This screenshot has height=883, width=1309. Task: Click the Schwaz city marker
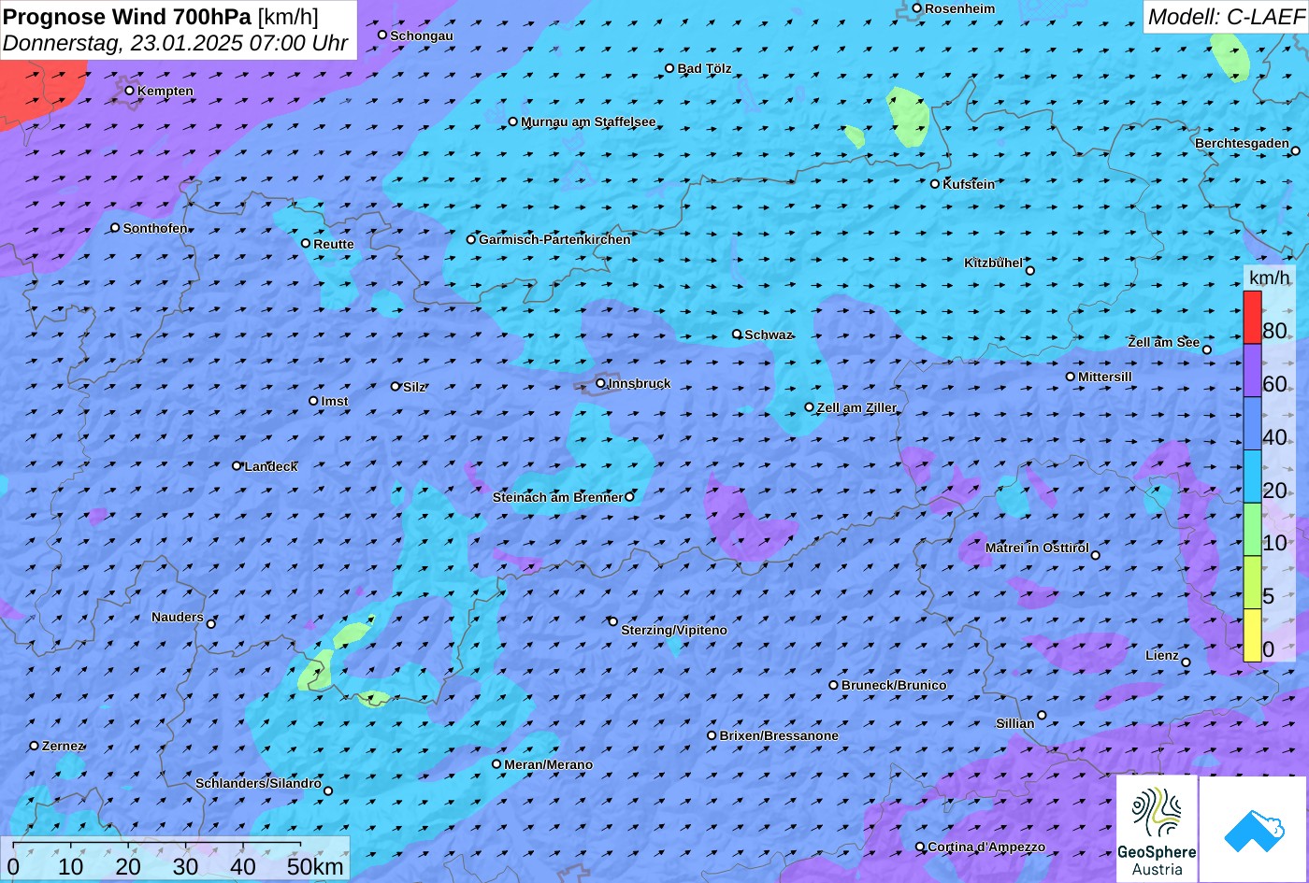click(737, 334)
